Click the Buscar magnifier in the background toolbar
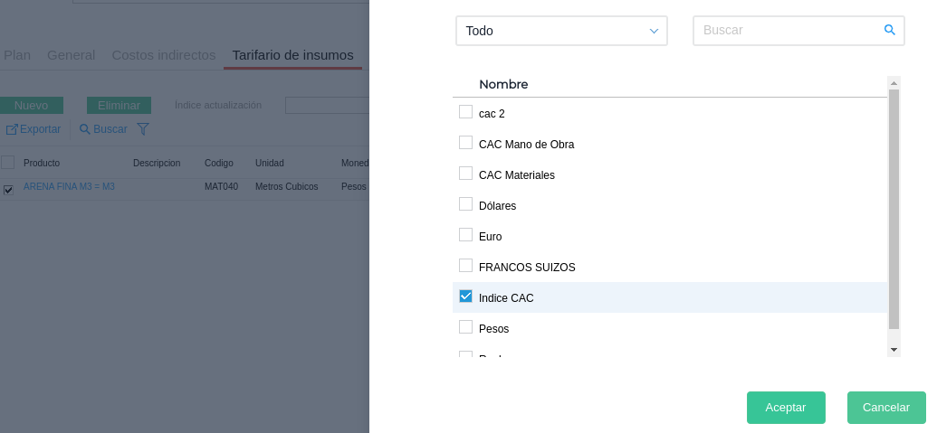This screenshot has width=937, height=433. point(85,129)
